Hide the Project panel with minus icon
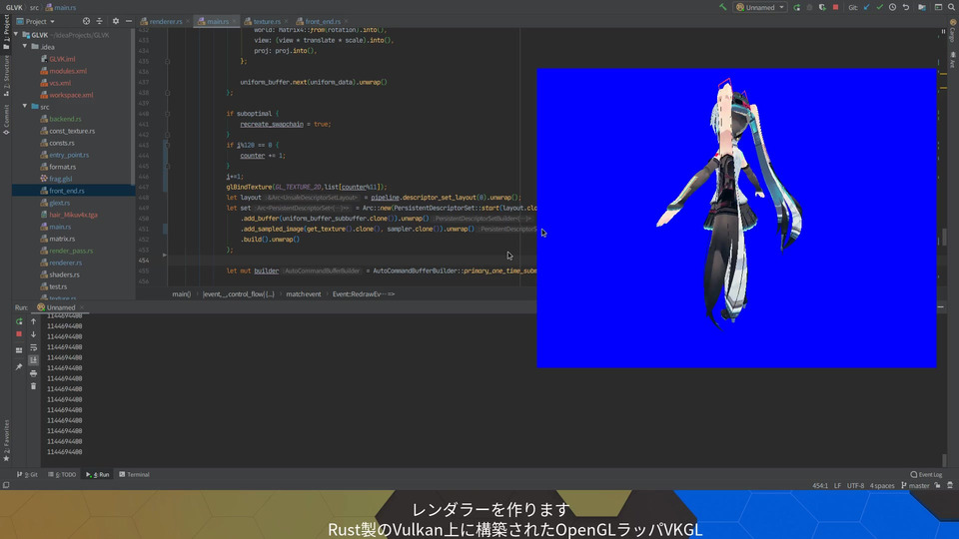 (x=129, y=21)
